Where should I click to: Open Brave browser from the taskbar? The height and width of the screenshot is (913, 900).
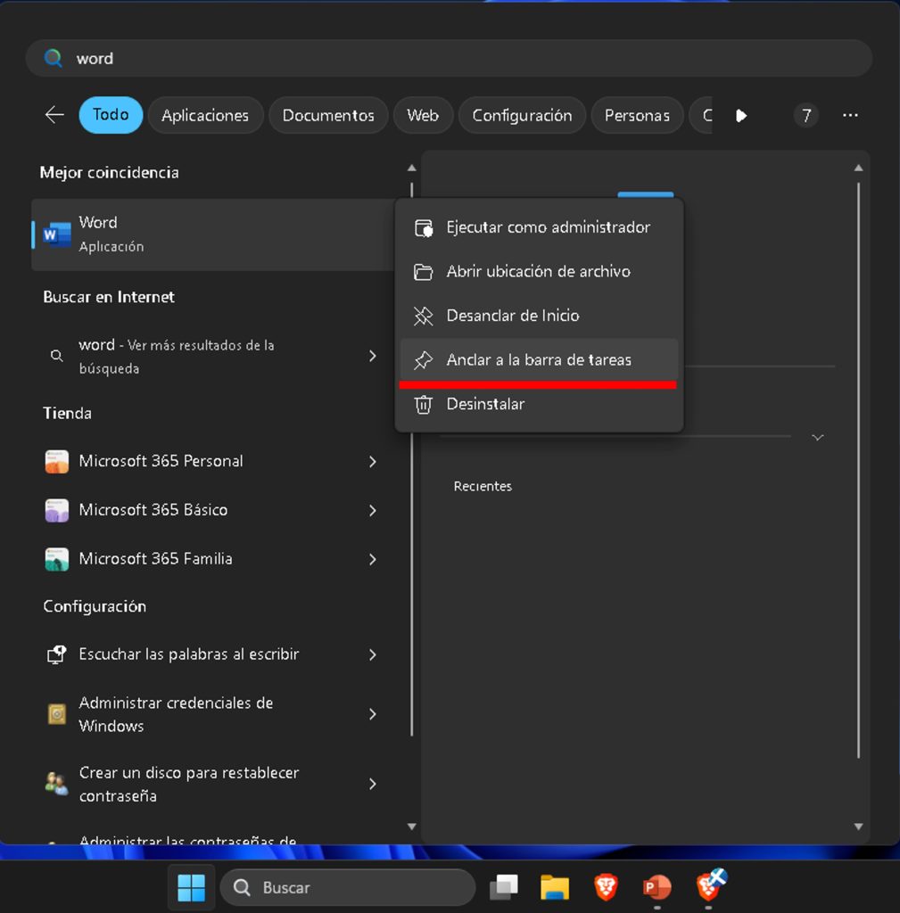click(x=606, y=887)
